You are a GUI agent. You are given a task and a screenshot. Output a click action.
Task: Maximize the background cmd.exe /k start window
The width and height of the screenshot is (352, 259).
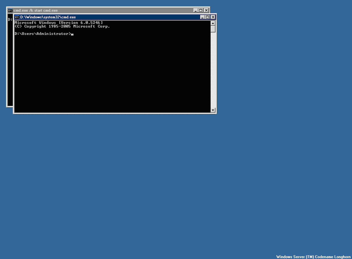coord(201,10)
